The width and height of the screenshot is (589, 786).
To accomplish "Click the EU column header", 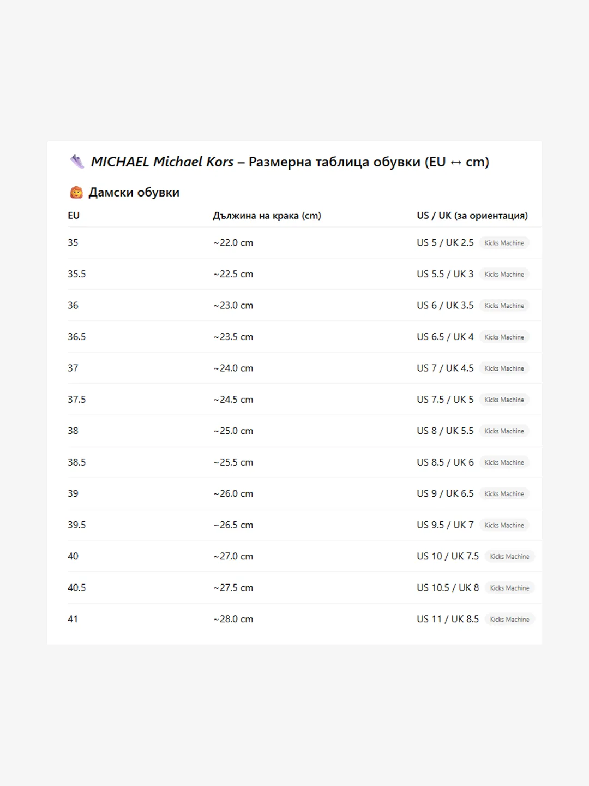I will 74,216.
